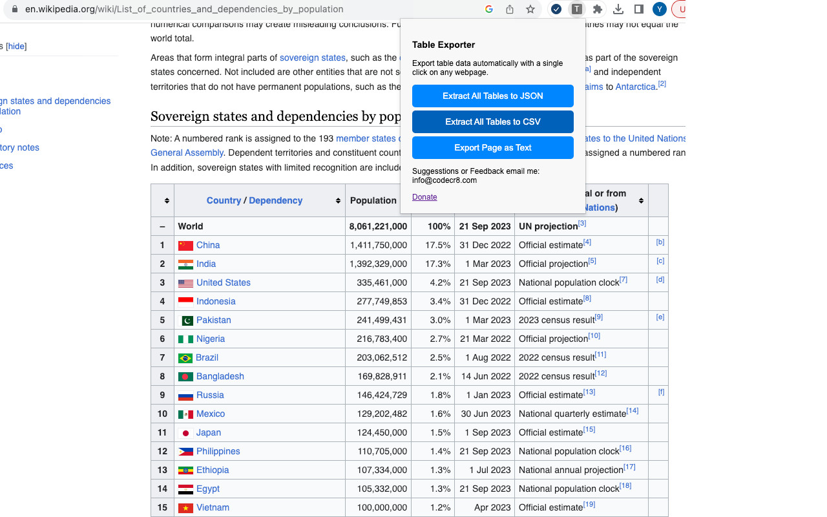Screen dimensions: 827x517
Task: Click Extract All Tables to JSON
Action: 493,96
